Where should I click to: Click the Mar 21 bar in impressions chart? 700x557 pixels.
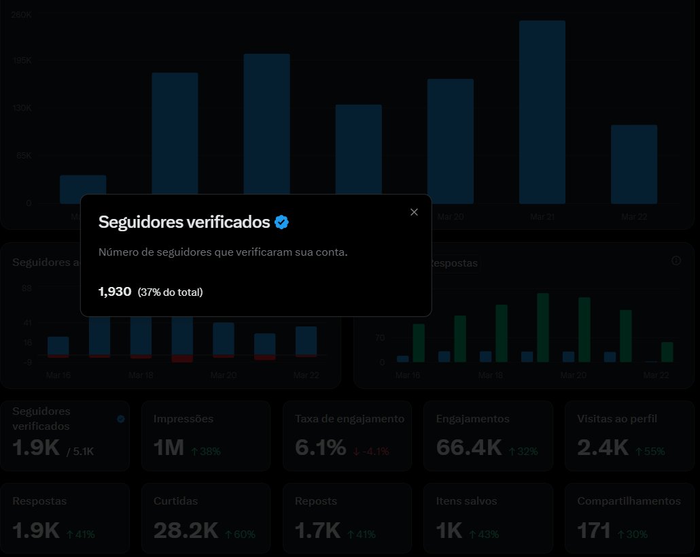click(x=542, y=112)
